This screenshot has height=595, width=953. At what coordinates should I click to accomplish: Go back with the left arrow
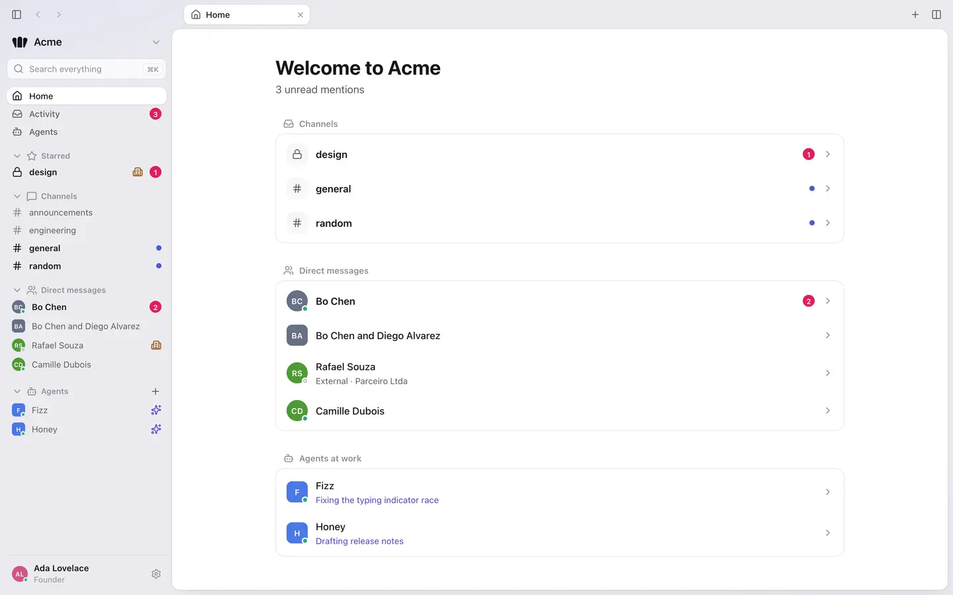[x=38, y=15]
